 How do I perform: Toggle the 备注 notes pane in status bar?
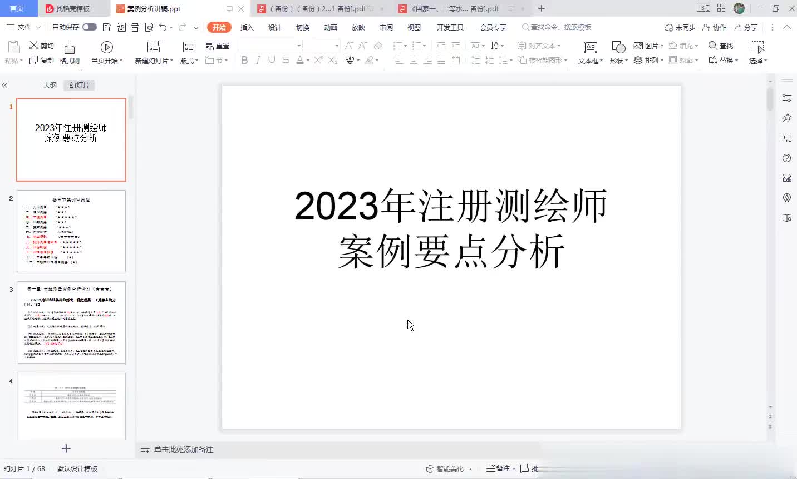[498, 468]
